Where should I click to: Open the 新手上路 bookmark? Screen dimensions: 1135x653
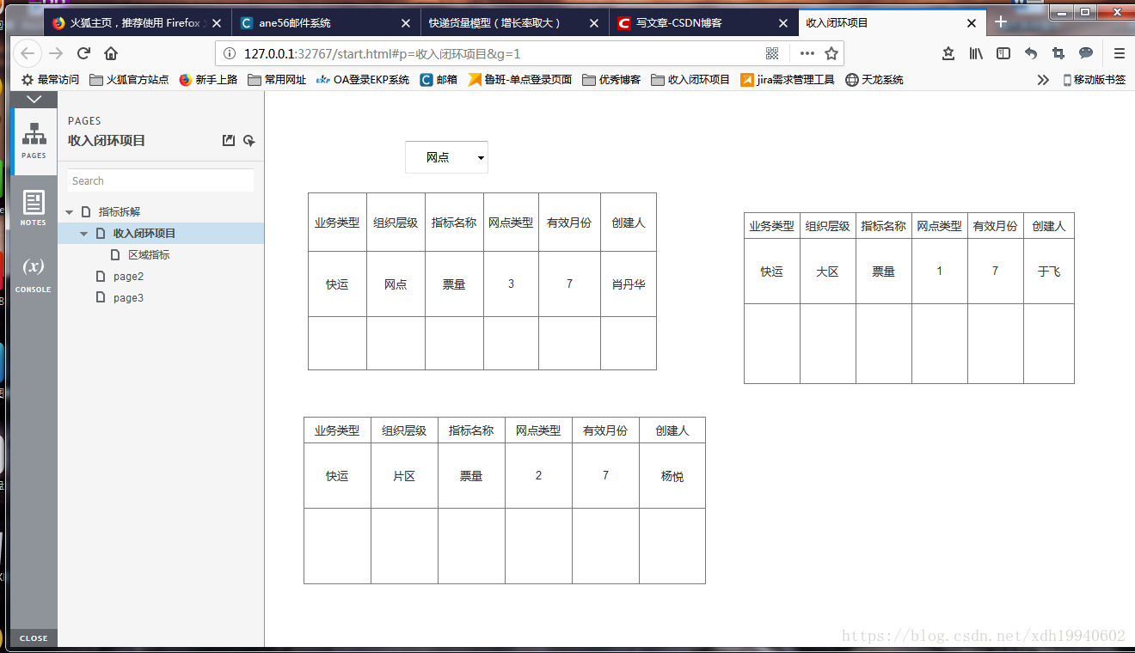click(208, 80)
